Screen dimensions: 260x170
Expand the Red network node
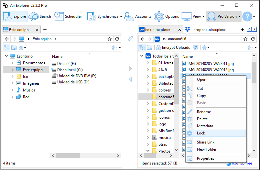coord(12,97)
